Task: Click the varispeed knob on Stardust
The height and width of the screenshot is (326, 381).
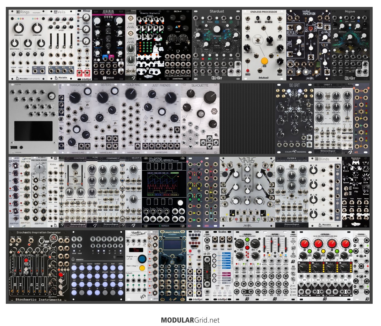Action: click(217, 30)
